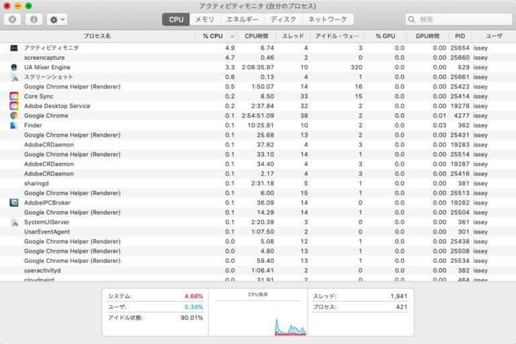Open the gear action menu
This screenshot has height=344, width=516.
[x=57, y=19]
